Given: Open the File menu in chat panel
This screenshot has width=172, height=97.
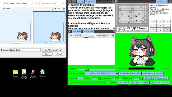Looking at the screenshot, I should 70,2.
